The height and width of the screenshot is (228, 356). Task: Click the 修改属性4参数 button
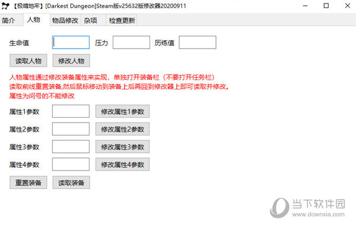point(122,164)
